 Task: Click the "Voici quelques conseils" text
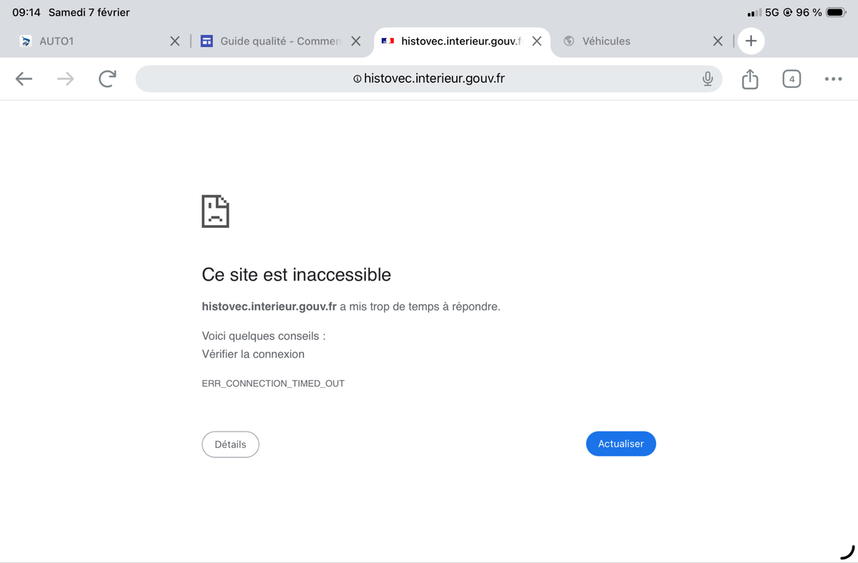(264, 336)
